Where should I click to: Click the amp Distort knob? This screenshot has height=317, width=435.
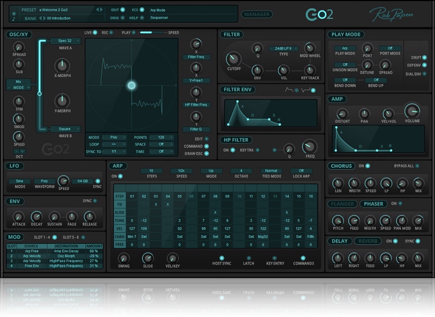tap(341, 113)
